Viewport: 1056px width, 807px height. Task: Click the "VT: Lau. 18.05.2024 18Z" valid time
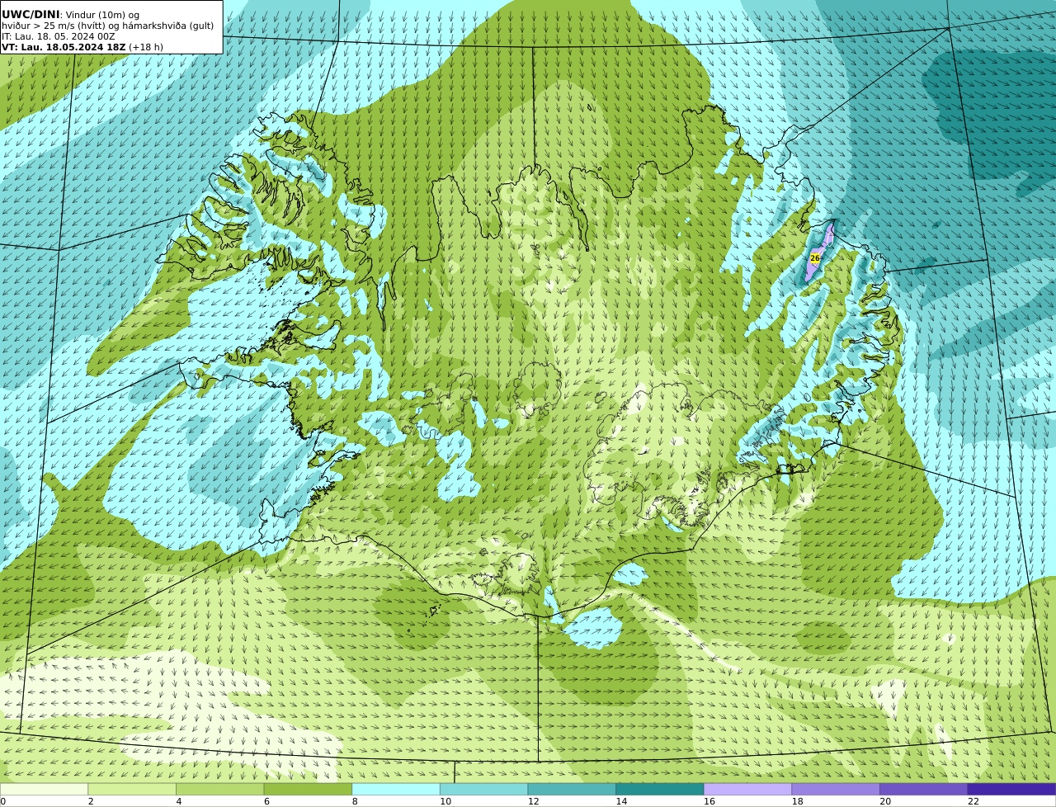pyautogui.click(x=64, y=47)
